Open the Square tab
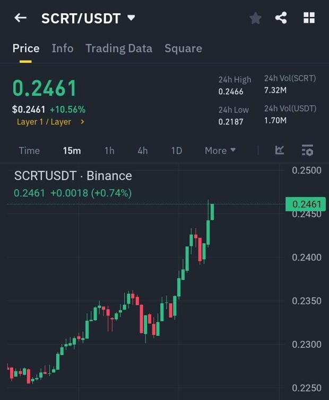Image resolution: width=329 pixels, height=400 pixels. click(x=183, y=48)
